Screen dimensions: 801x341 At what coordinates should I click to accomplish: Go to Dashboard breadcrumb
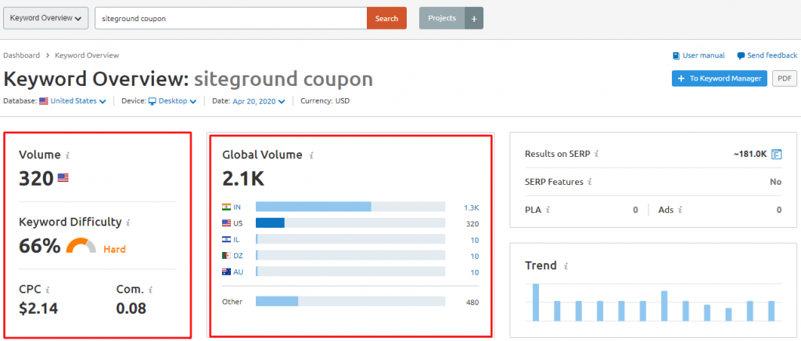pos(21,55)
